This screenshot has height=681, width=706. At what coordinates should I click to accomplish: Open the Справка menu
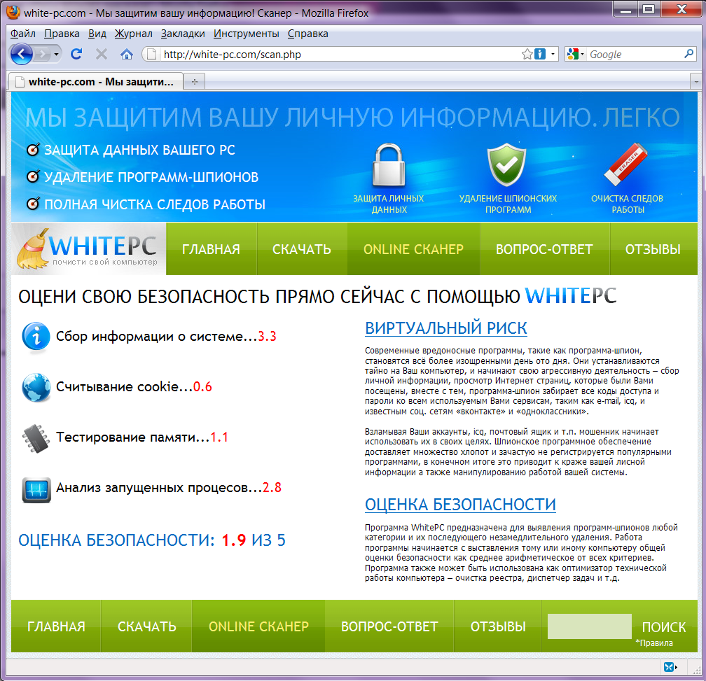tap(308, 34)
